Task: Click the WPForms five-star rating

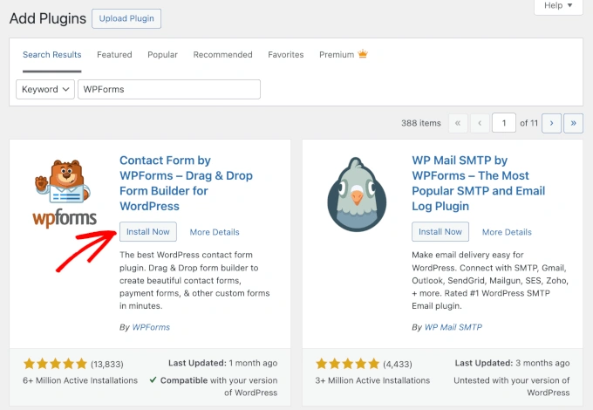Action: 56,363
